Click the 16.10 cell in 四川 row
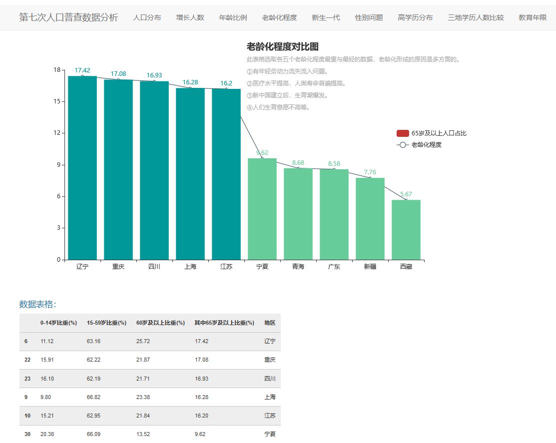This screenshot has height=443, width=556. tap(47, 379)
